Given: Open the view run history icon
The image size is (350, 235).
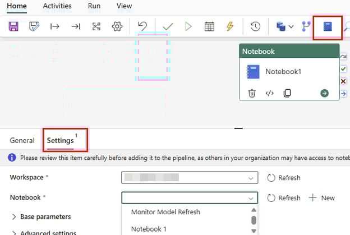Looking at the screenshot, I should [x=255, y=26].
